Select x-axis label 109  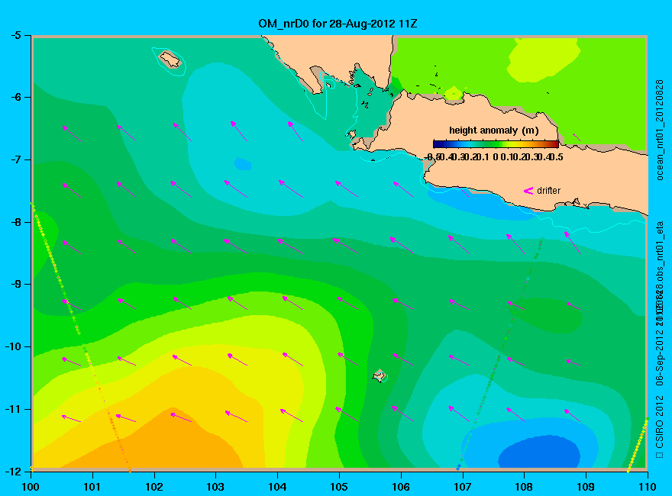pos(586,487)
